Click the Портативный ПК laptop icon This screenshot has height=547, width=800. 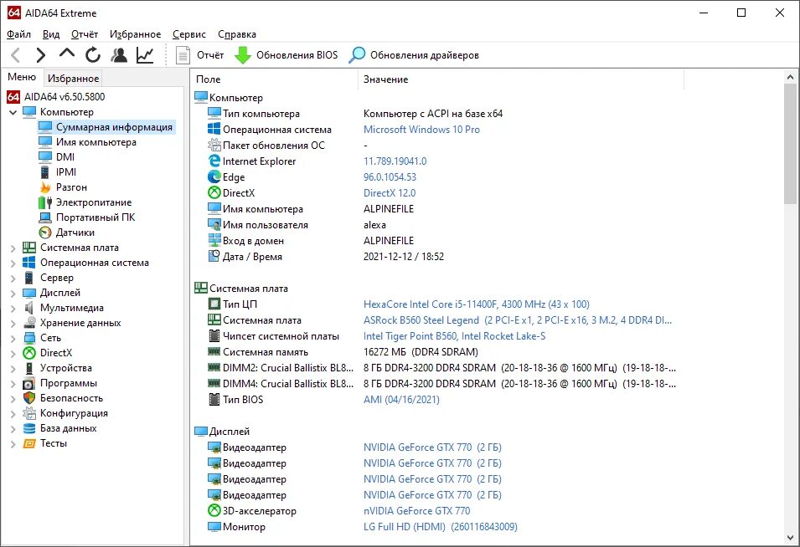click(45, 217)
